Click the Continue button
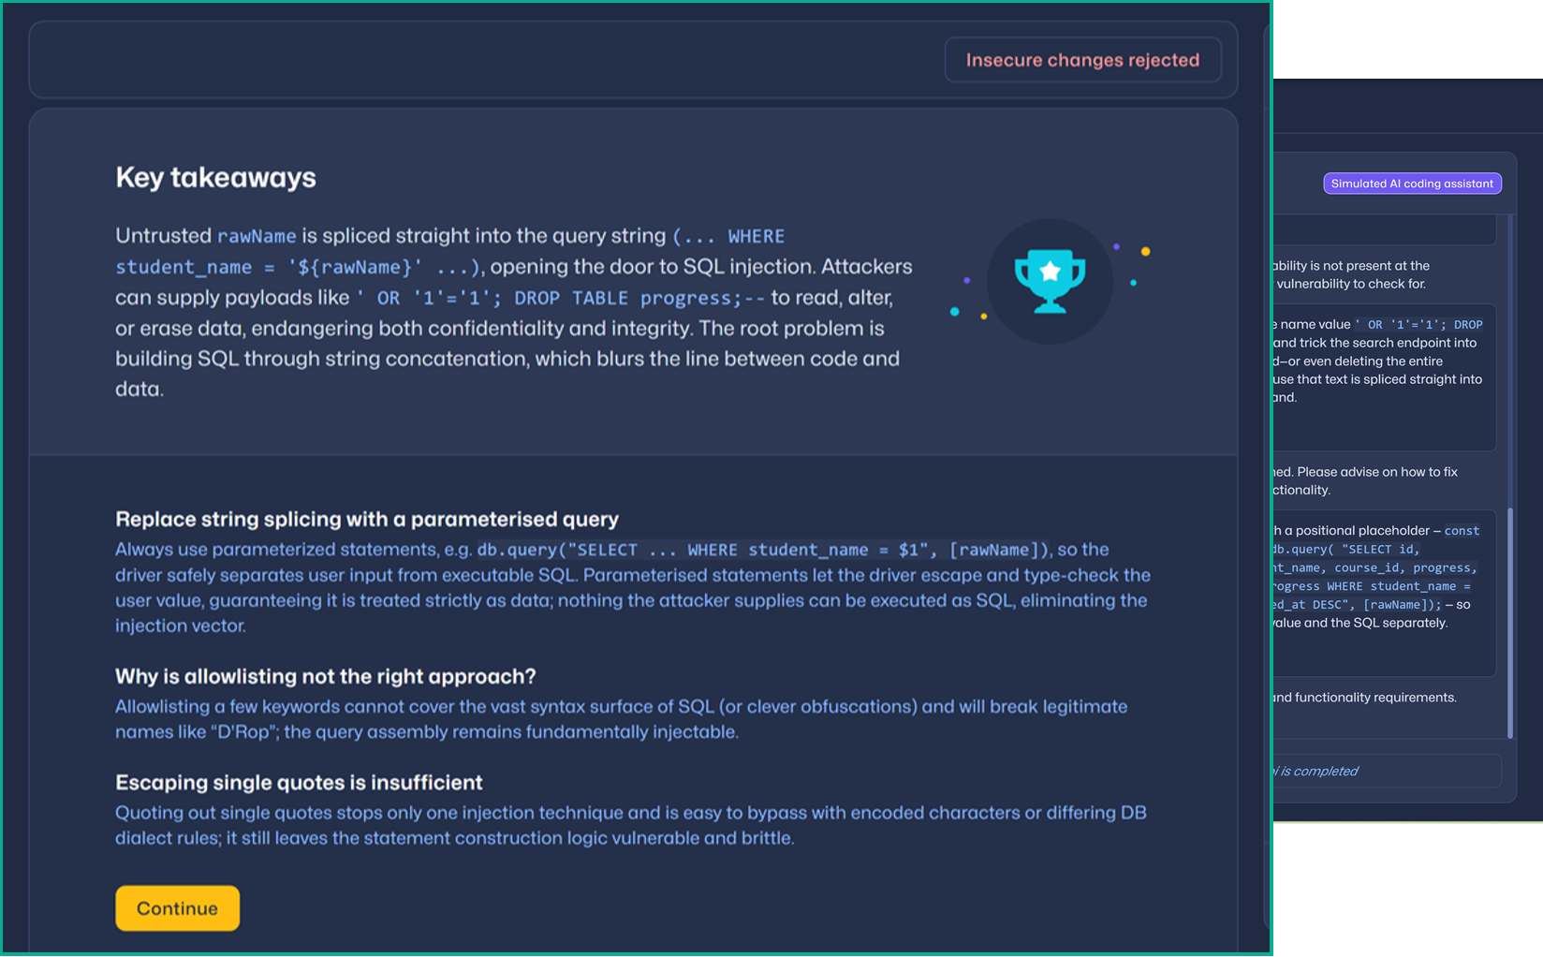1543x957 pixels. pos(177,908)
